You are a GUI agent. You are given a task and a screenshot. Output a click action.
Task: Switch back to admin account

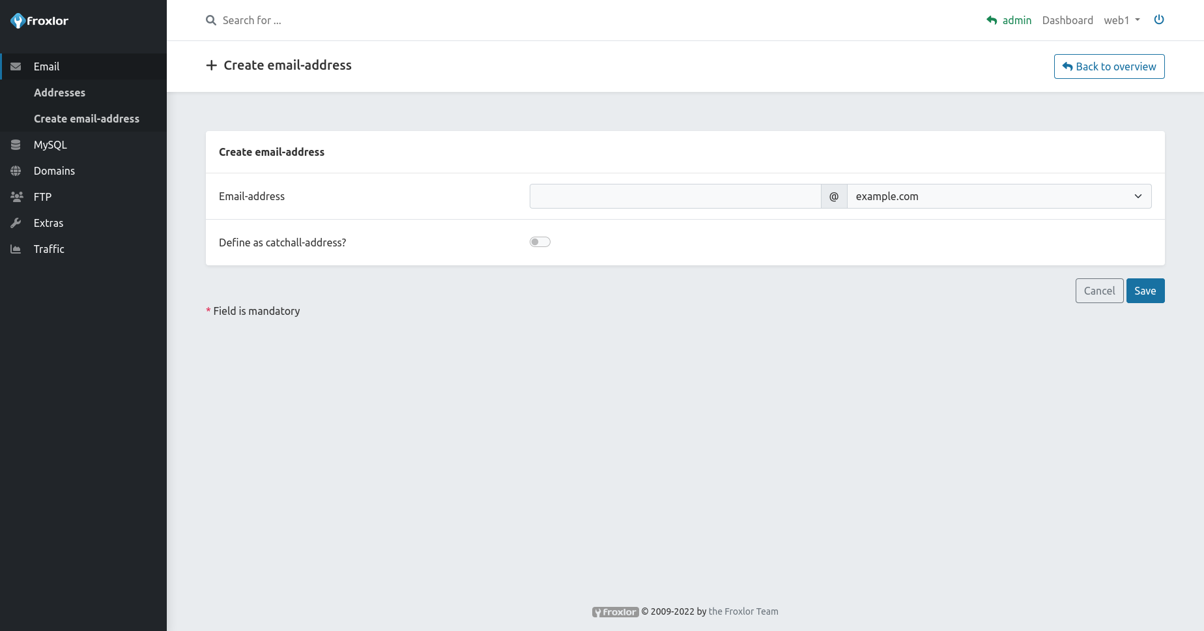click(1009, 20)
